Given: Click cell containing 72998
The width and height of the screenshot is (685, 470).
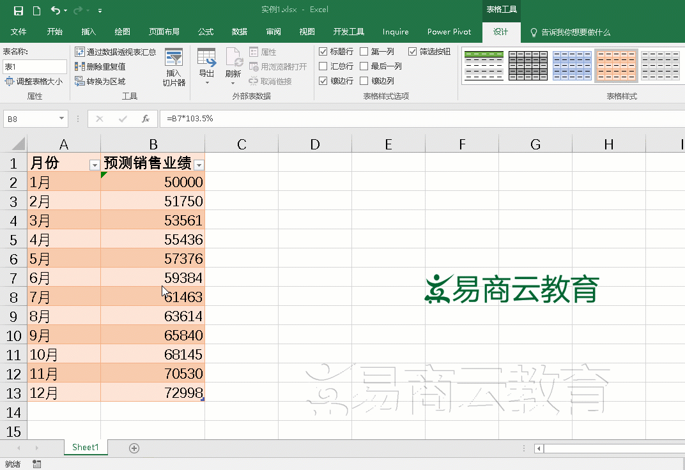Looking at the screenshot, I should tap(153, 393).
